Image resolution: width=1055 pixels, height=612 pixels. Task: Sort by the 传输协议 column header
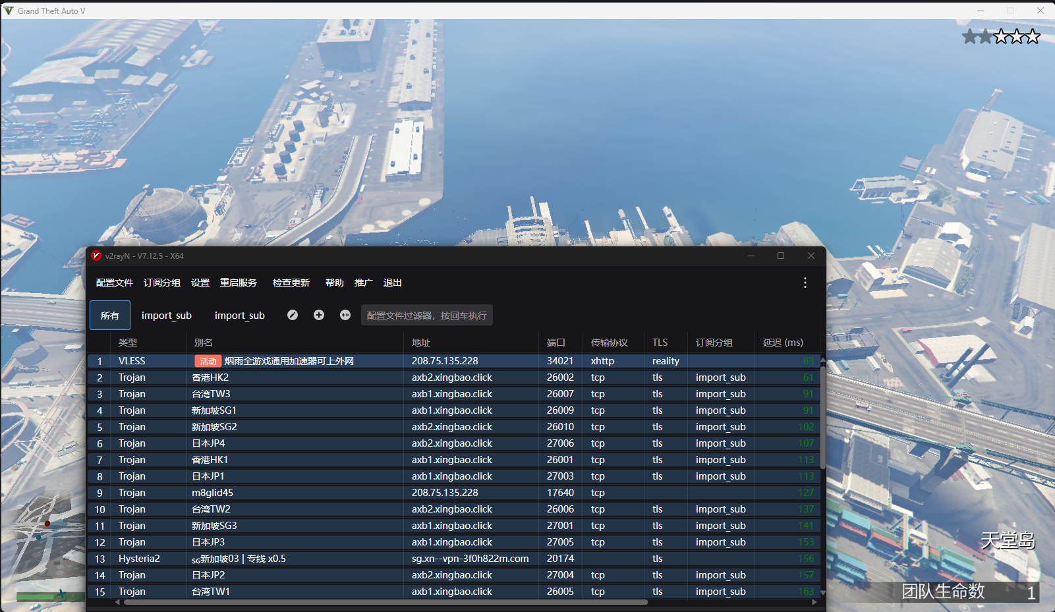(613, 343)
